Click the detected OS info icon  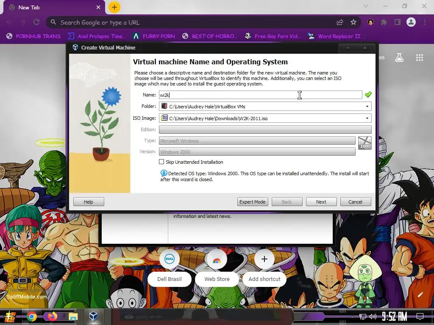click(x=164, y=173)
